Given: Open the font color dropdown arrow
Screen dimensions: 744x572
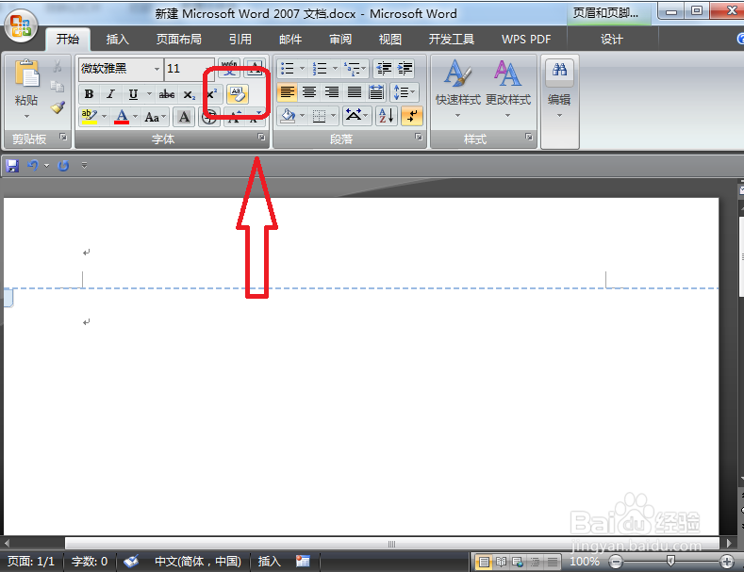Looking at the screenshot, I should pyautogui.click(x=136, y=116).
